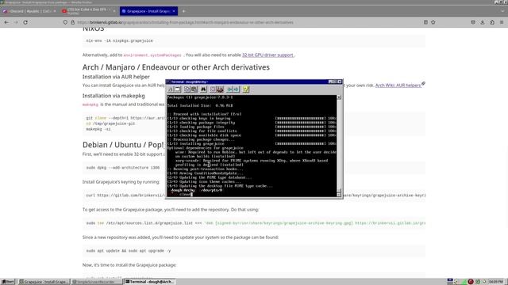Viewport: 508px width, 285px height.
Task: Click the copy icon in terminal toolbar
Action: pyautogui.click(x=187, y=89)
